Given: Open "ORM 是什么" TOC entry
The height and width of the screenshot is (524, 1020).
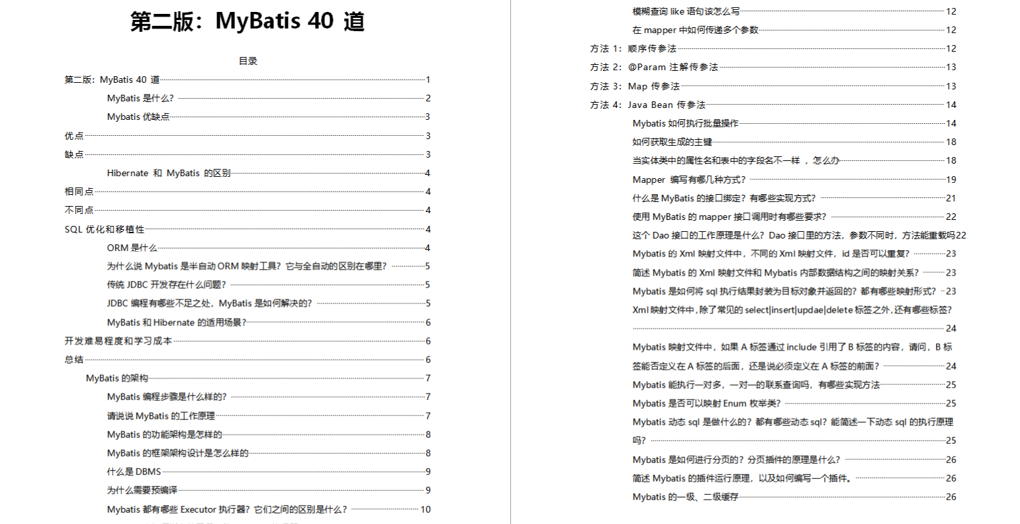Looking at the screenshot, I should pos(130,248).
